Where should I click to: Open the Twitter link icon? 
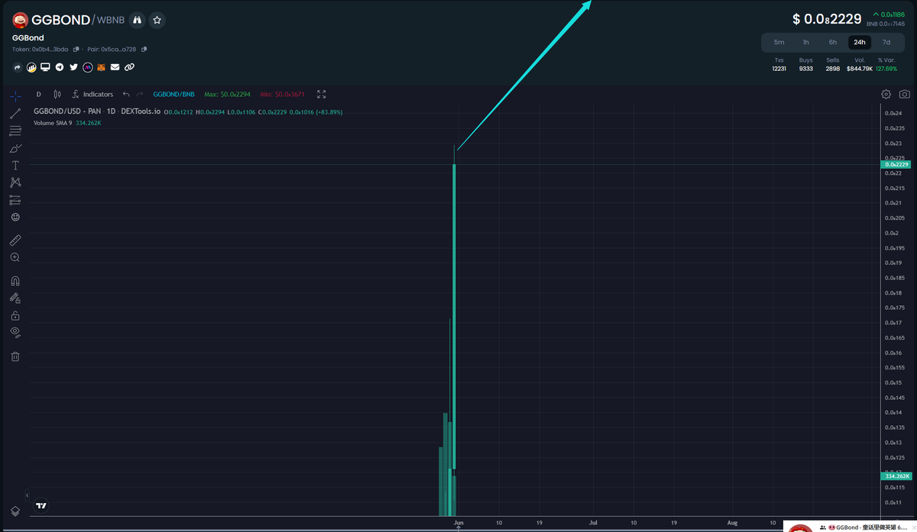(x=73, y=67)
